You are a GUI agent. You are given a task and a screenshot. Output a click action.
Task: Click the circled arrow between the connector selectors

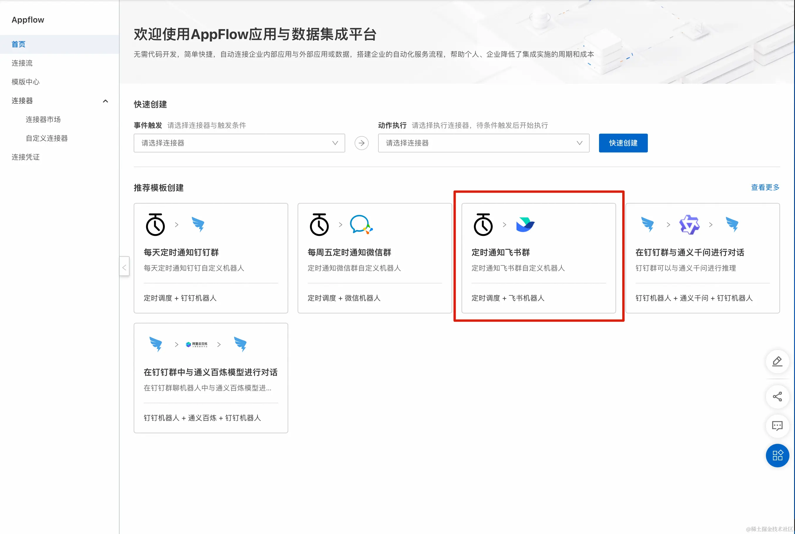click(x=361, y=143)
